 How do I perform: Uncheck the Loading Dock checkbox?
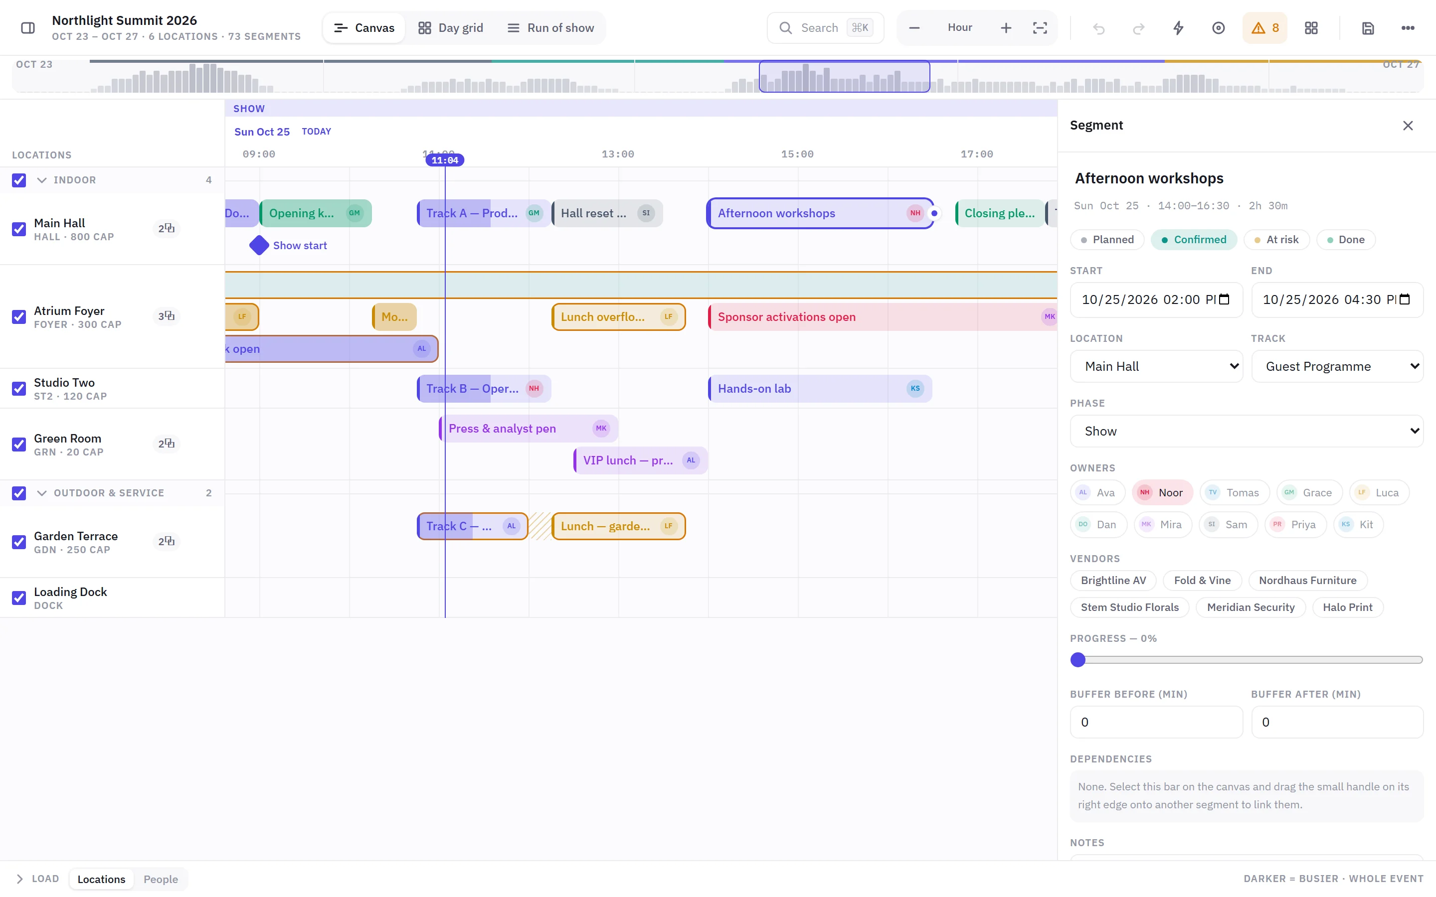pos(19,598)
